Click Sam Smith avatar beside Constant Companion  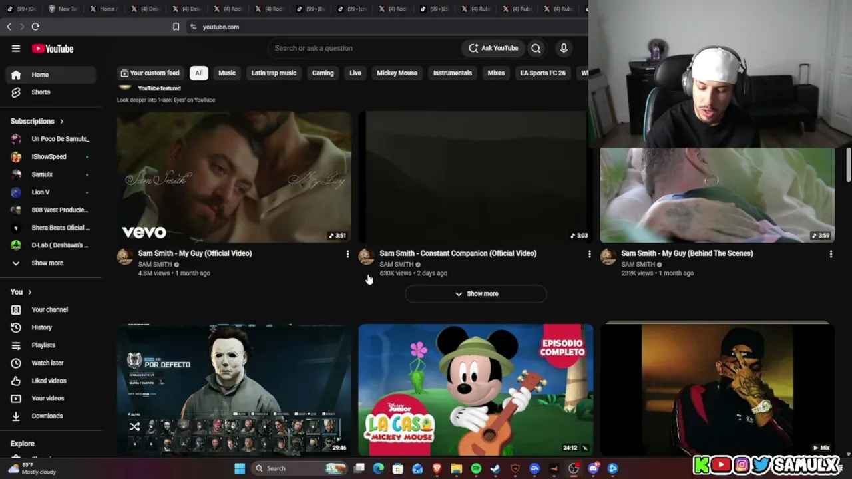click(x=366, y=257)
